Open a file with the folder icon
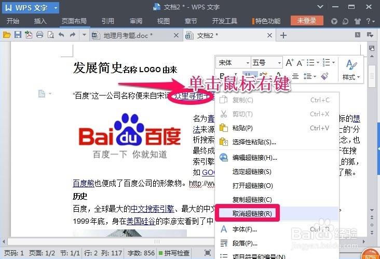The width and height of the screenshot is (380, 259). coord(7,35)
